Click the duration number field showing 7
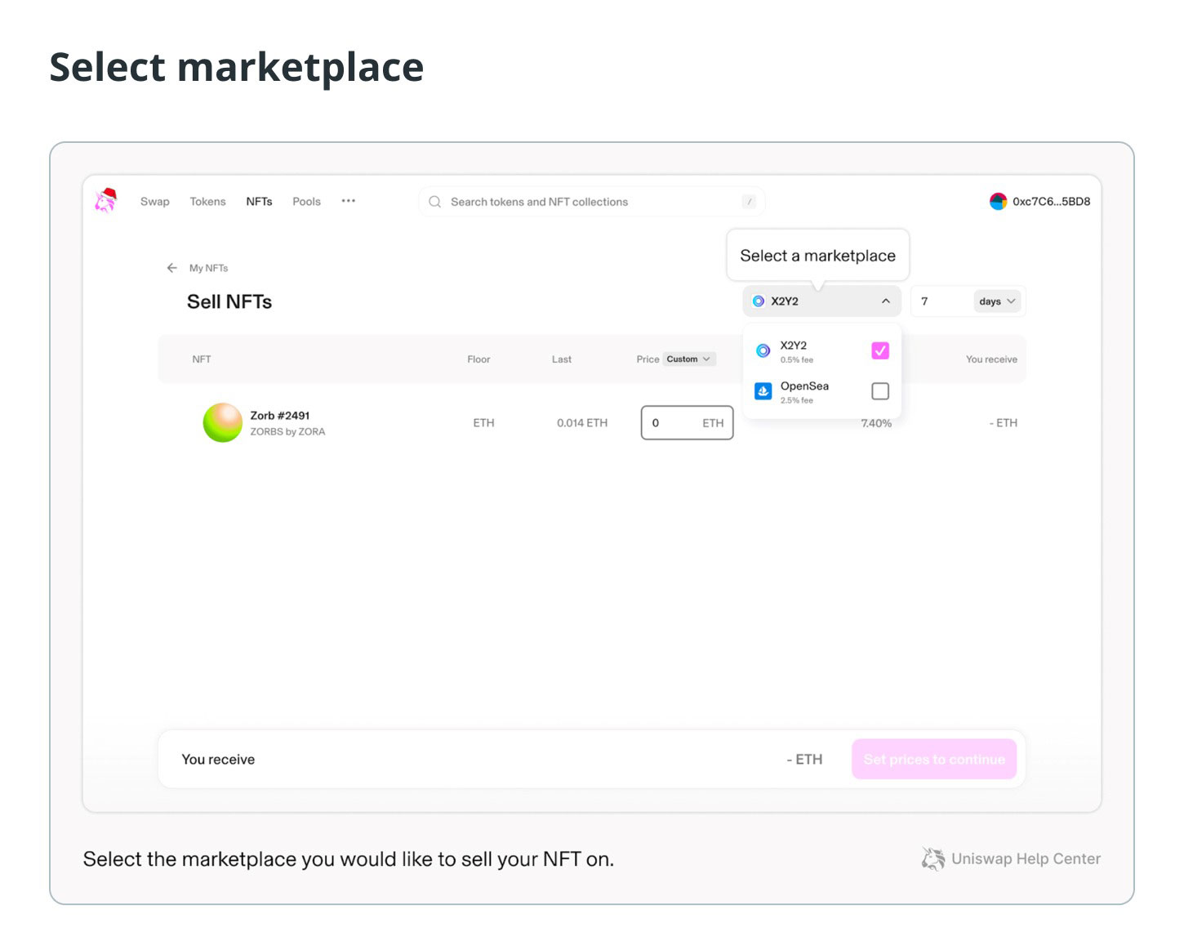The image size is (1184, 950). (941, 301)
